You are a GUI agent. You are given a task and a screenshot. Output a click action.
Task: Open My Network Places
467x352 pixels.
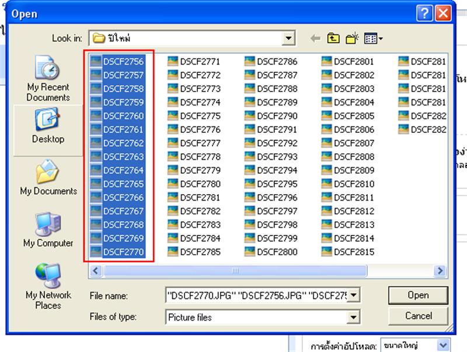[x=48, y=286]
